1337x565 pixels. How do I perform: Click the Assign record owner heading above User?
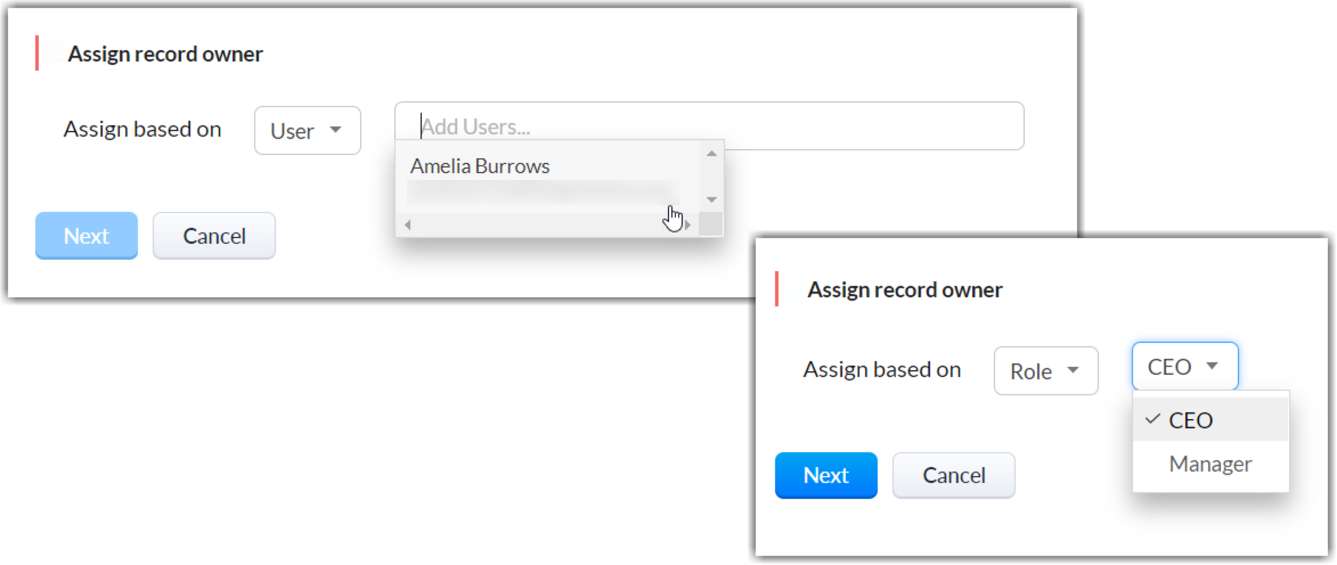(x=165, y=54)
